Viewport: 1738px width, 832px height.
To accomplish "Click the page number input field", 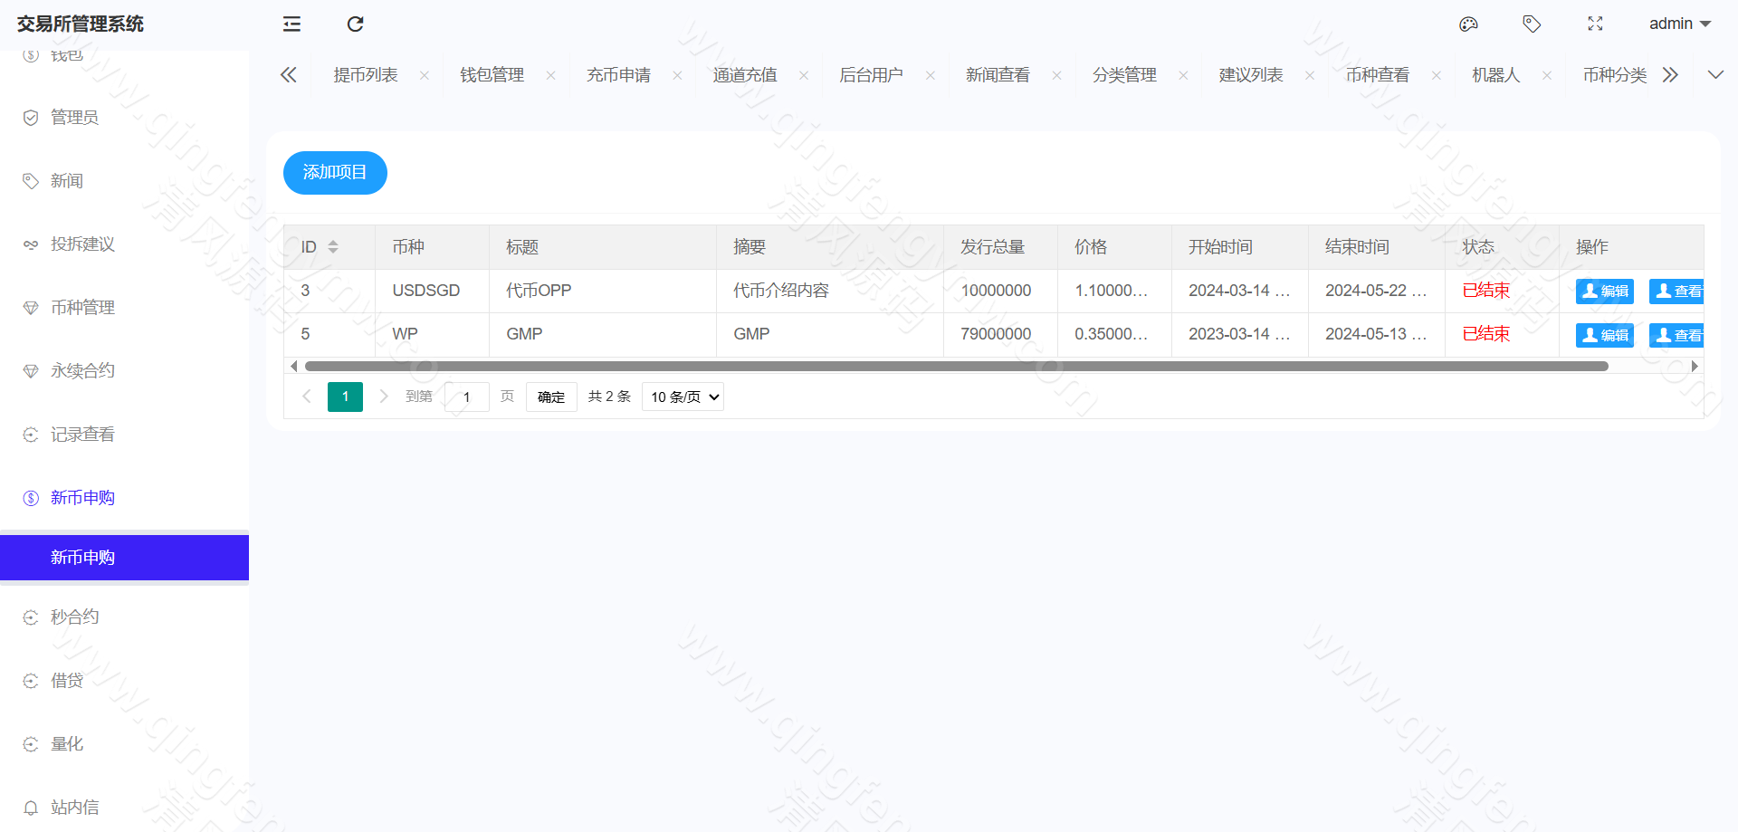I will click(466, 397).
